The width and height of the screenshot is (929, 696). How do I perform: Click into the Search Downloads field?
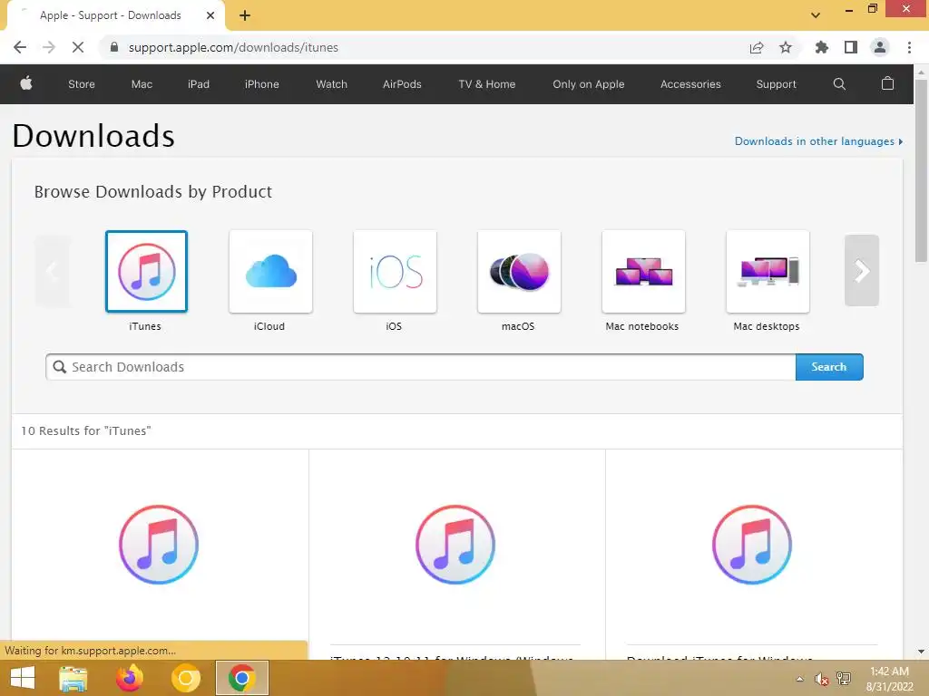421,367
